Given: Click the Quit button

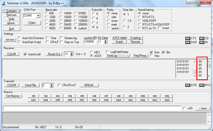Looking at the screenshot, I should [x=12, y=29].
